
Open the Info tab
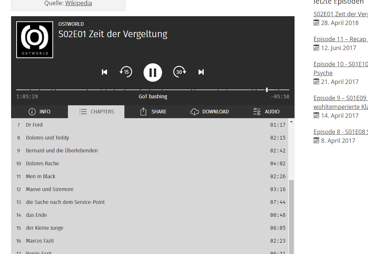pyautogui.click(x=39, y=112)
